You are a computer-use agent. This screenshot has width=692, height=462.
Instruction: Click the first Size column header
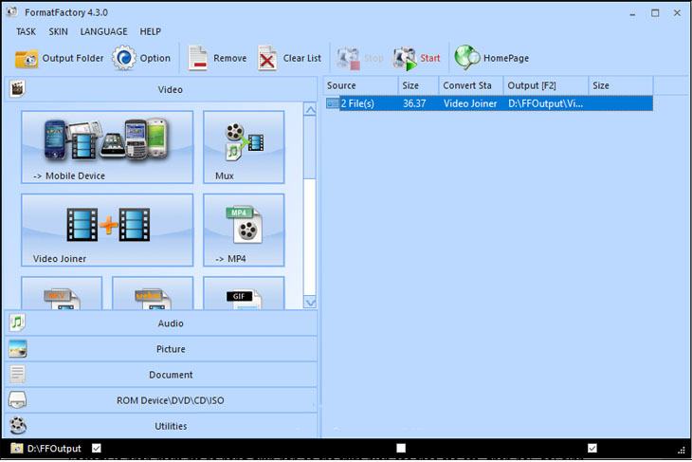(x=418, y=85)
